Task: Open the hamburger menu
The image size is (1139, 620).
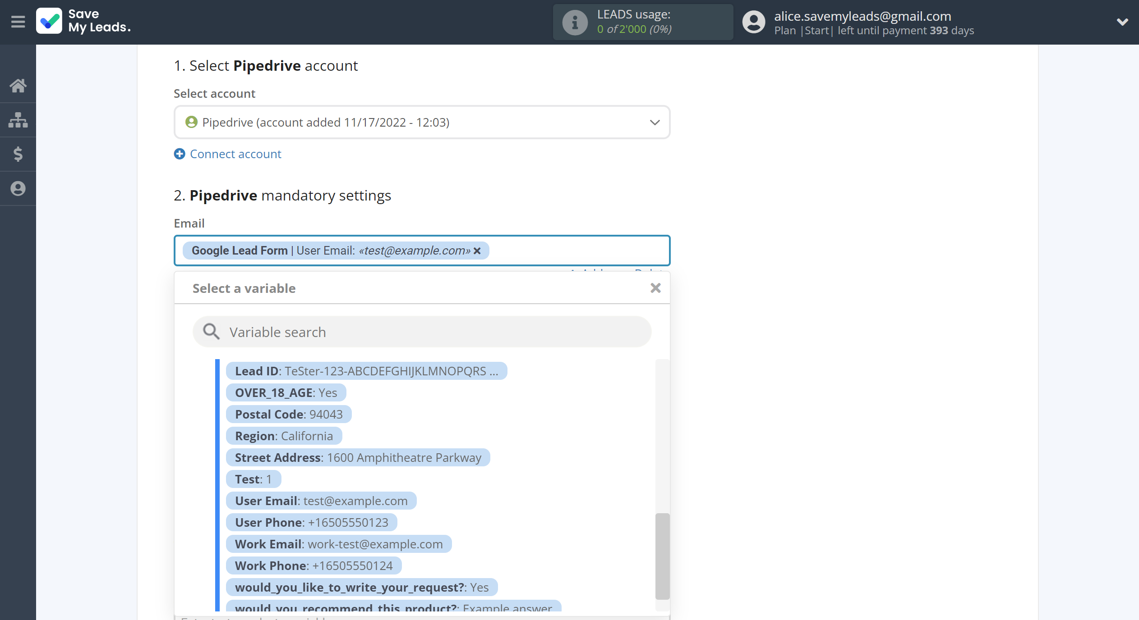Action: pos(18,21)
